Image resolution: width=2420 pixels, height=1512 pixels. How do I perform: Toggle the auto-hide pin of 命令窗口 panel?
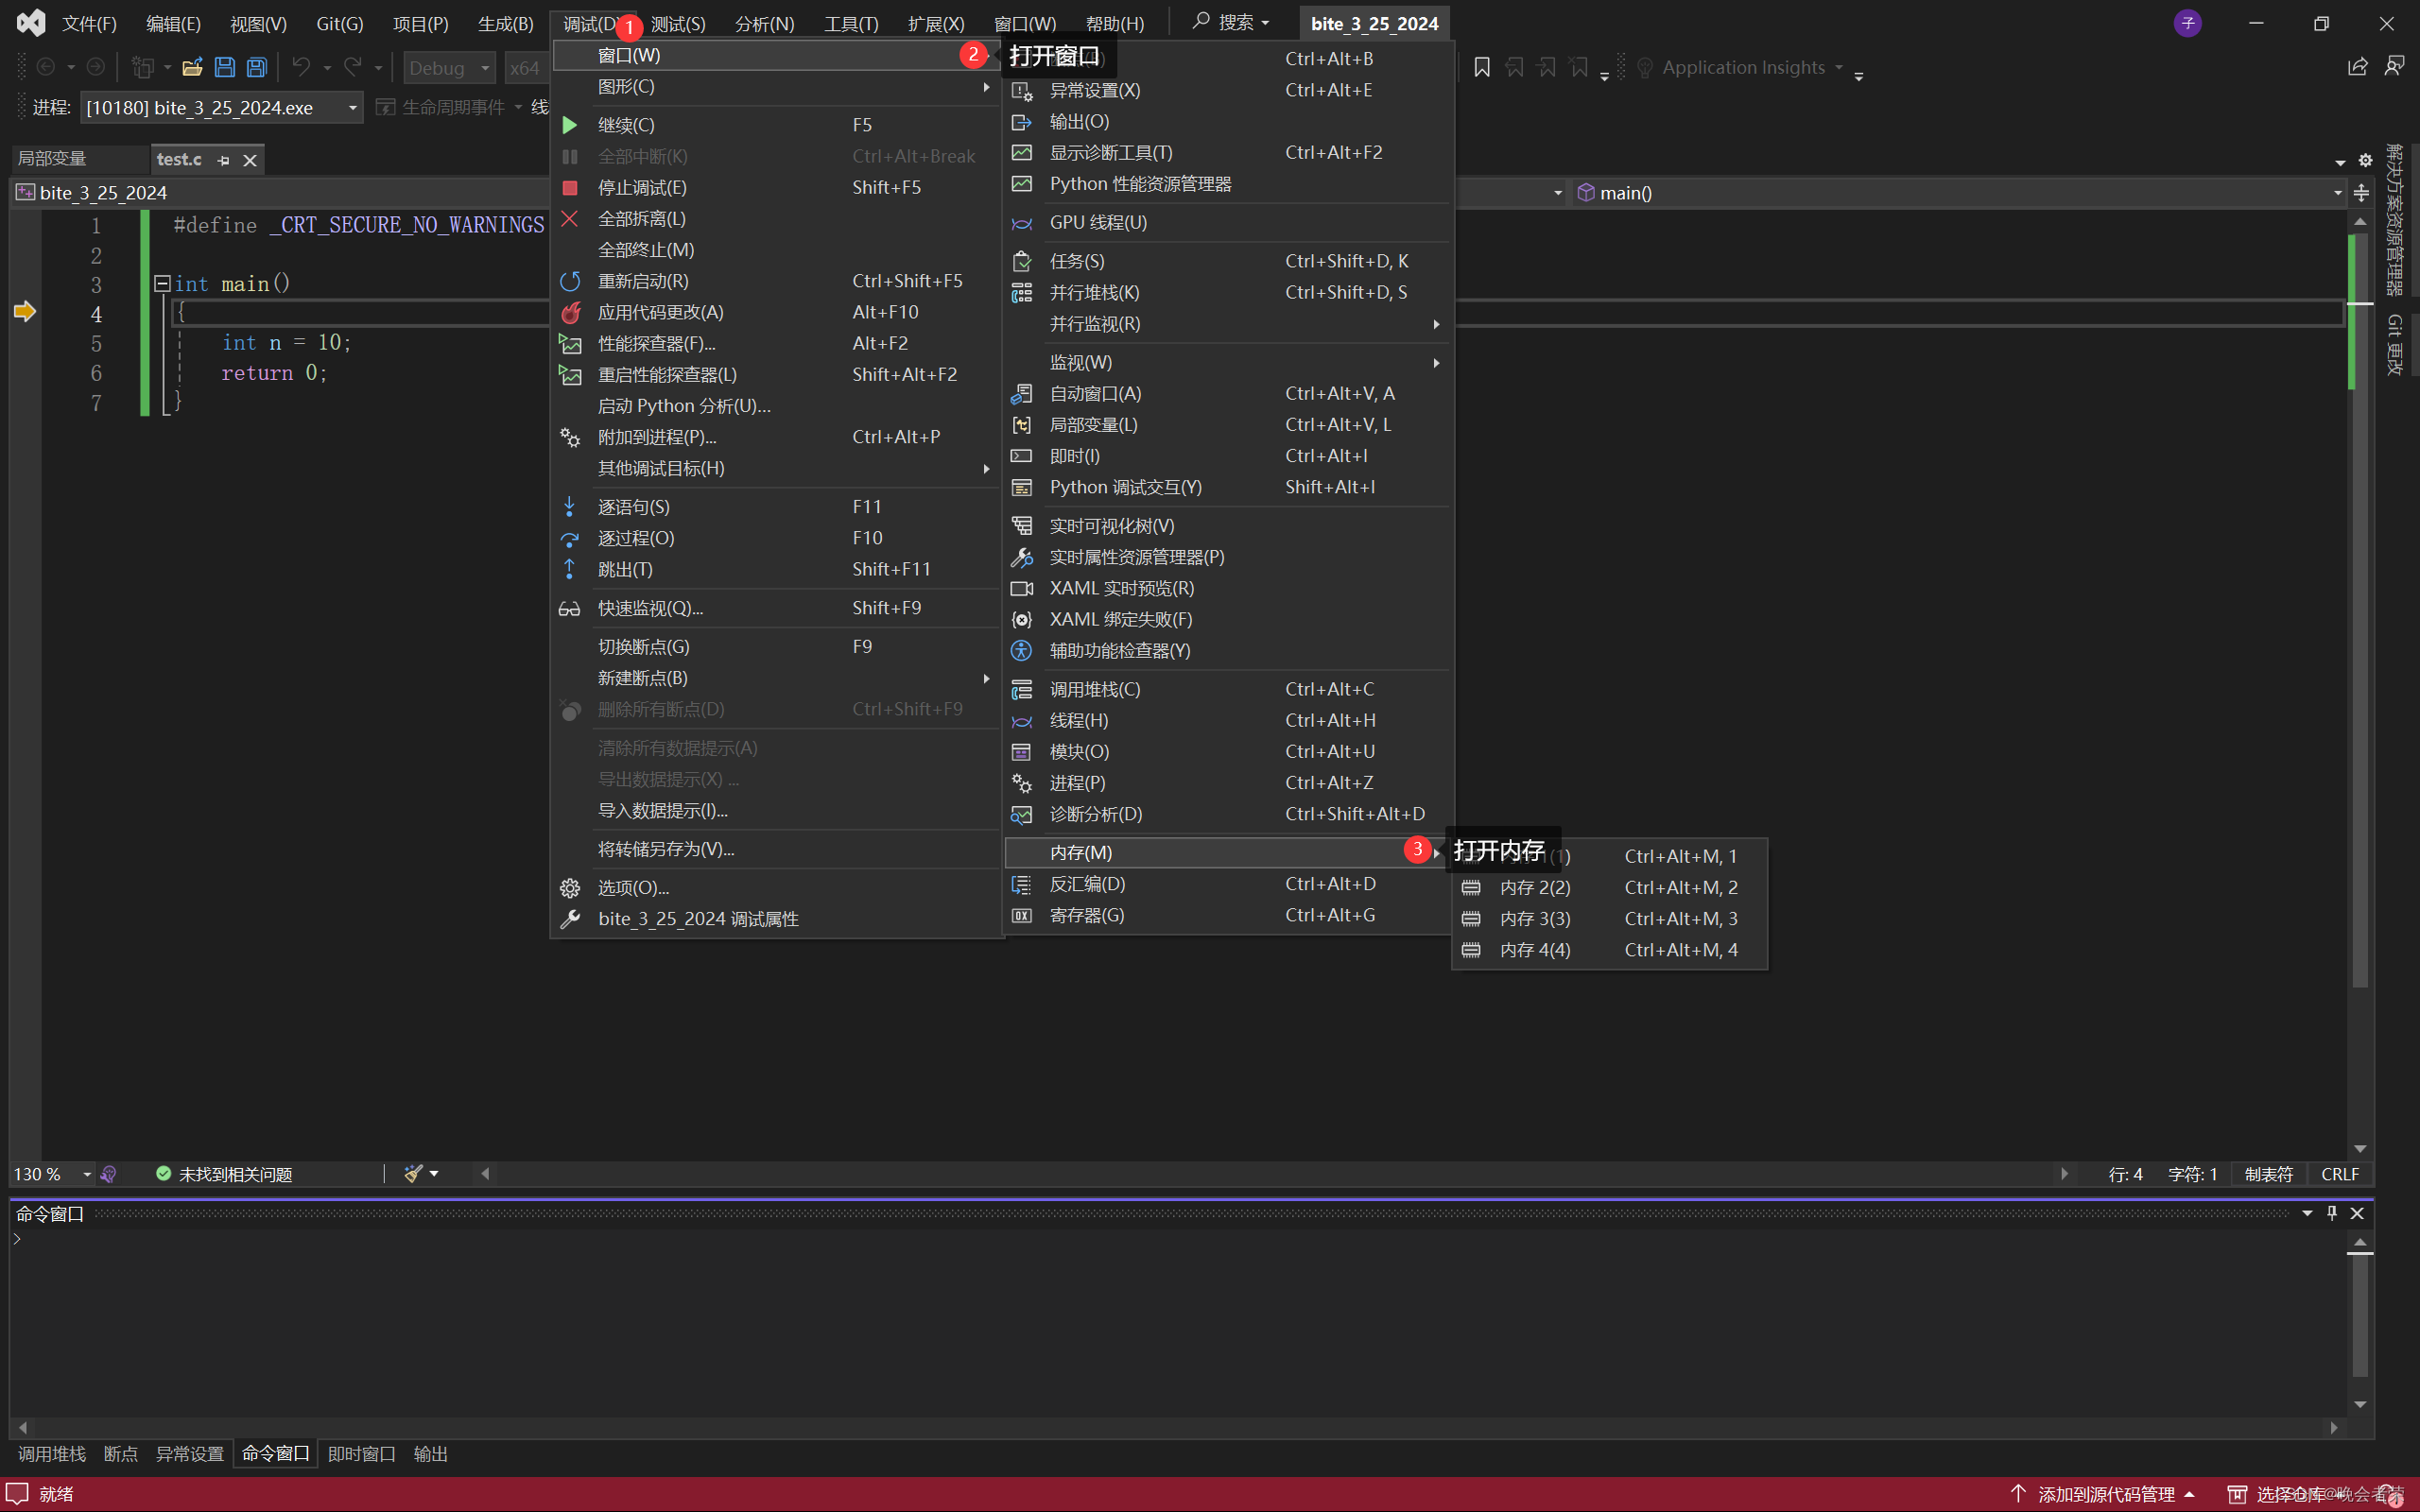pyautogui.click(x=2332, y=1213)
